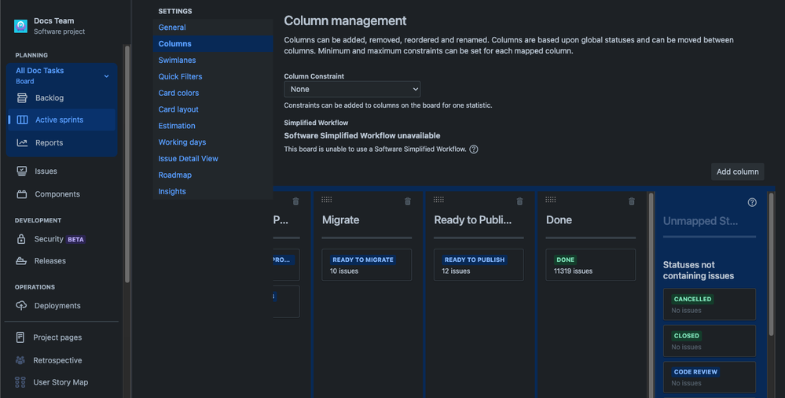785x398 pixels.
Task: Open Reports in the sidebar
Action: pos(49,143)
